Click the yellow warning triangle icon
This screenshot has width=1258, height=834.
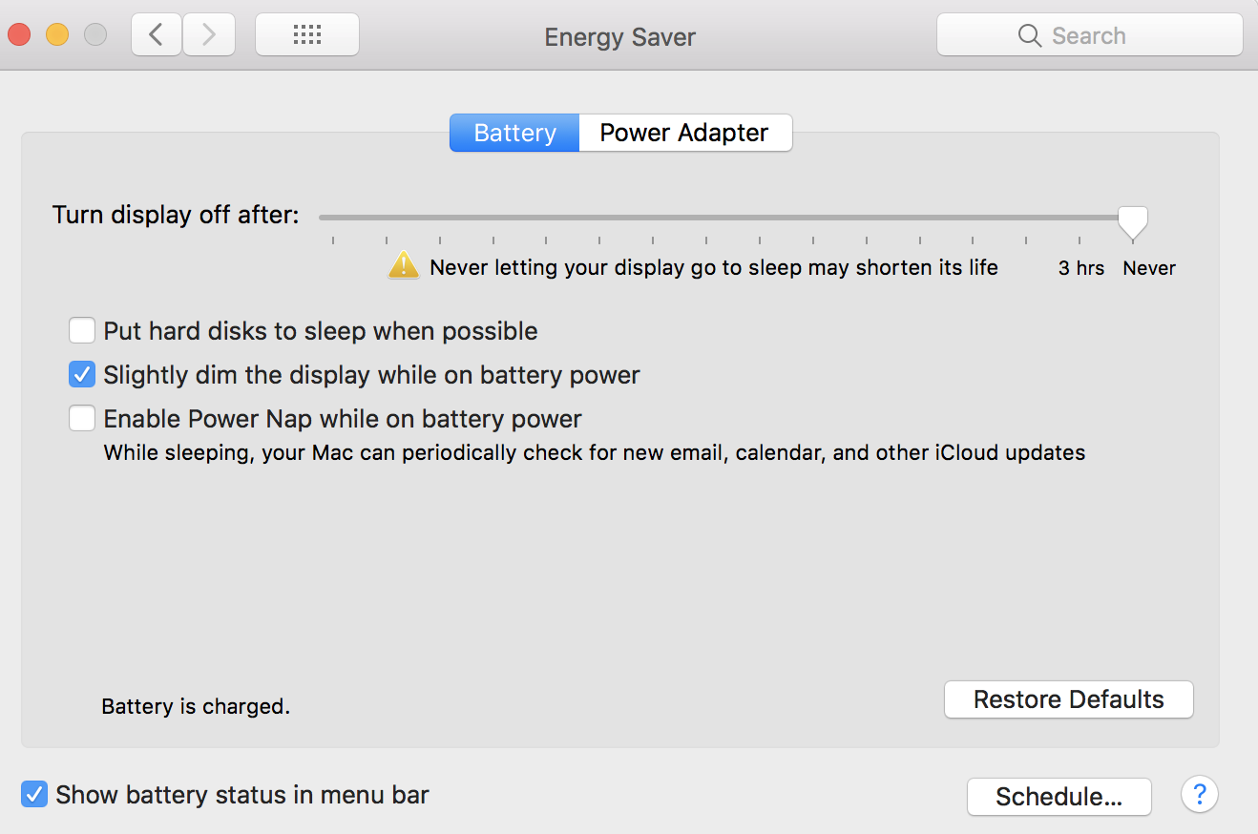pos(404,265)
